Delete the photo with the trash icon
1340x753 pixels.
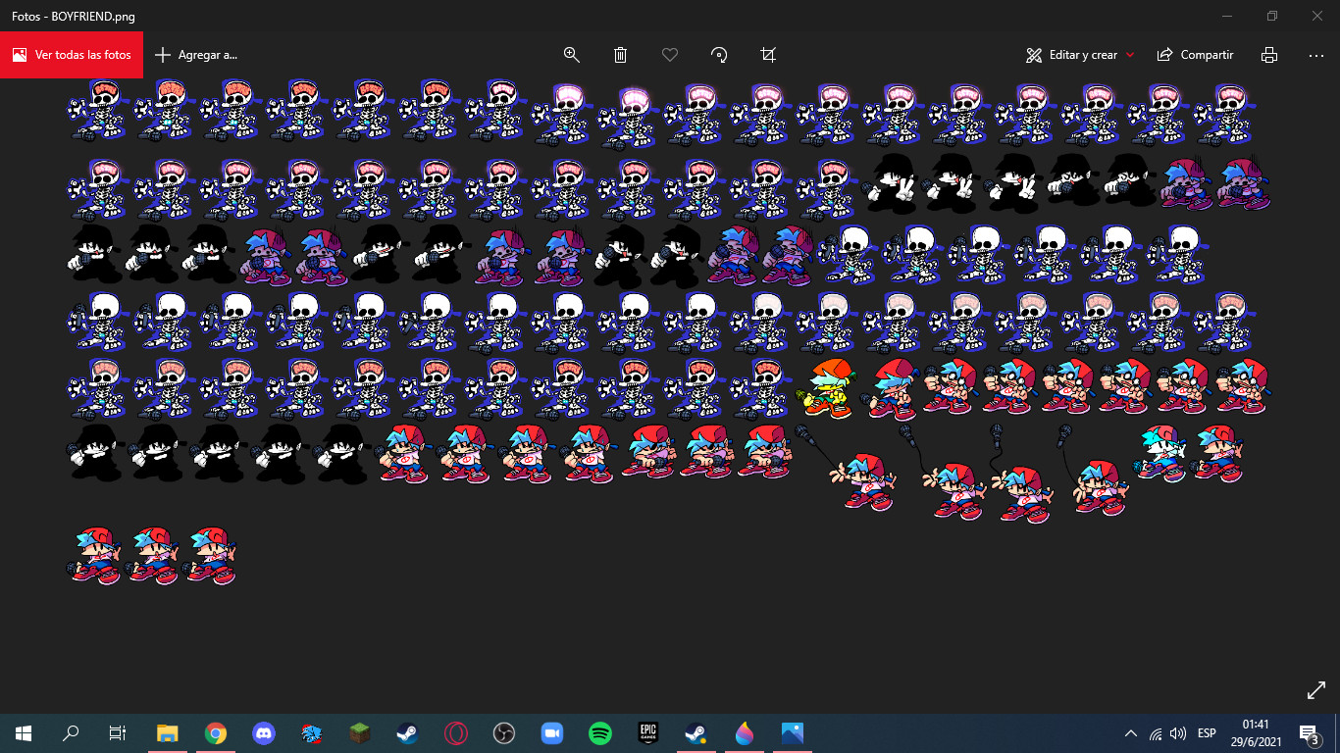(x=621, y=55)
